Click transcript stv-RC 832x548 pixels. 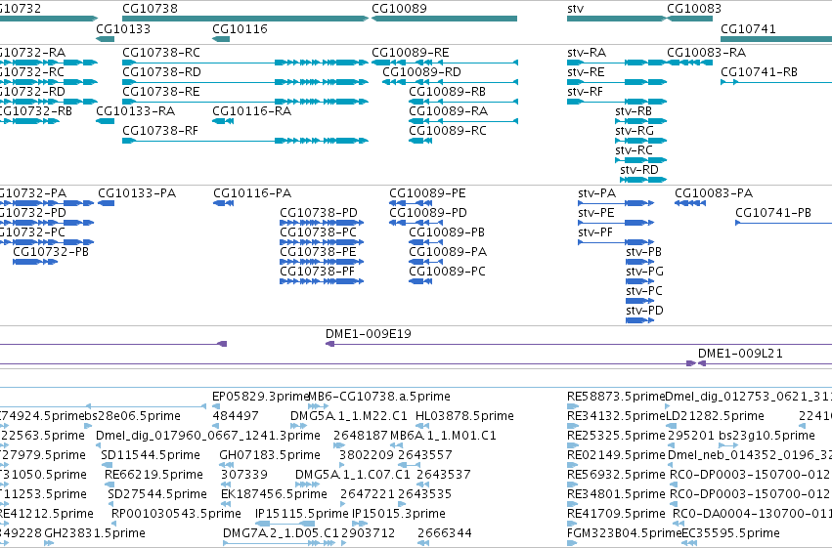641,160
